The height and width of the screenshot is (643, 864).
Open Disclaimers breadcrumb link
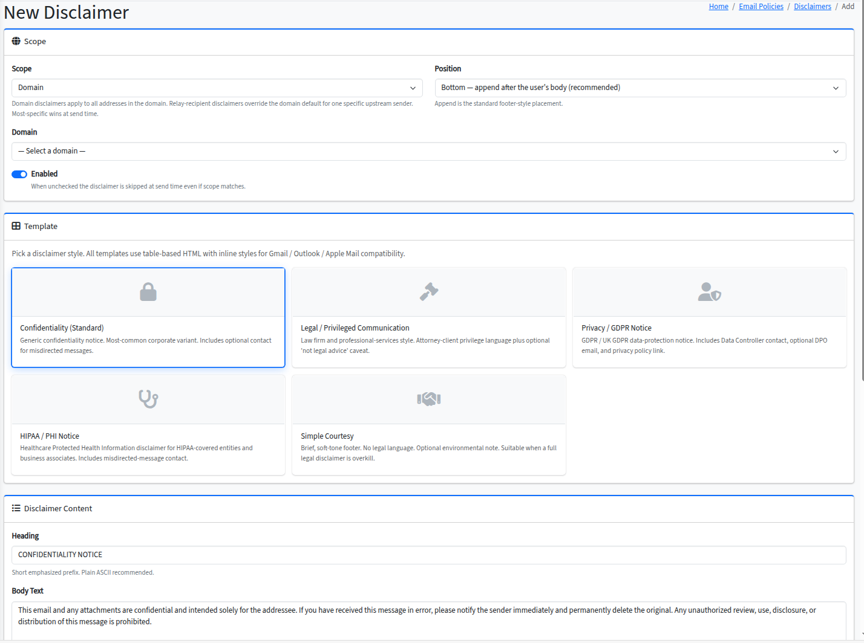813,7
